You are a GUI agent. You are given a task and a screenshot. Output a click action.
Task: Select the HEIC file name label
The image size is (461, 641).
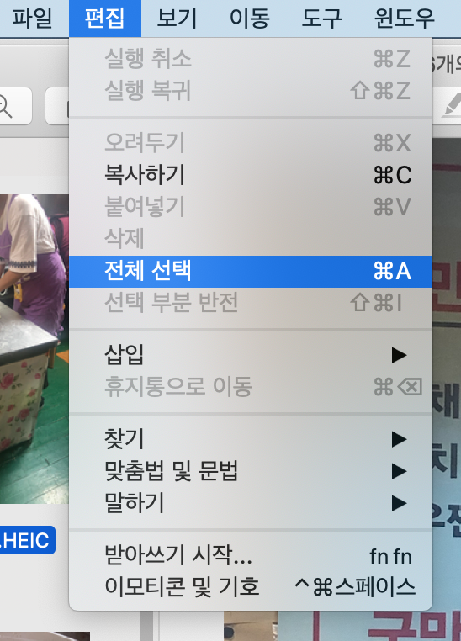[x=27, y=540]
